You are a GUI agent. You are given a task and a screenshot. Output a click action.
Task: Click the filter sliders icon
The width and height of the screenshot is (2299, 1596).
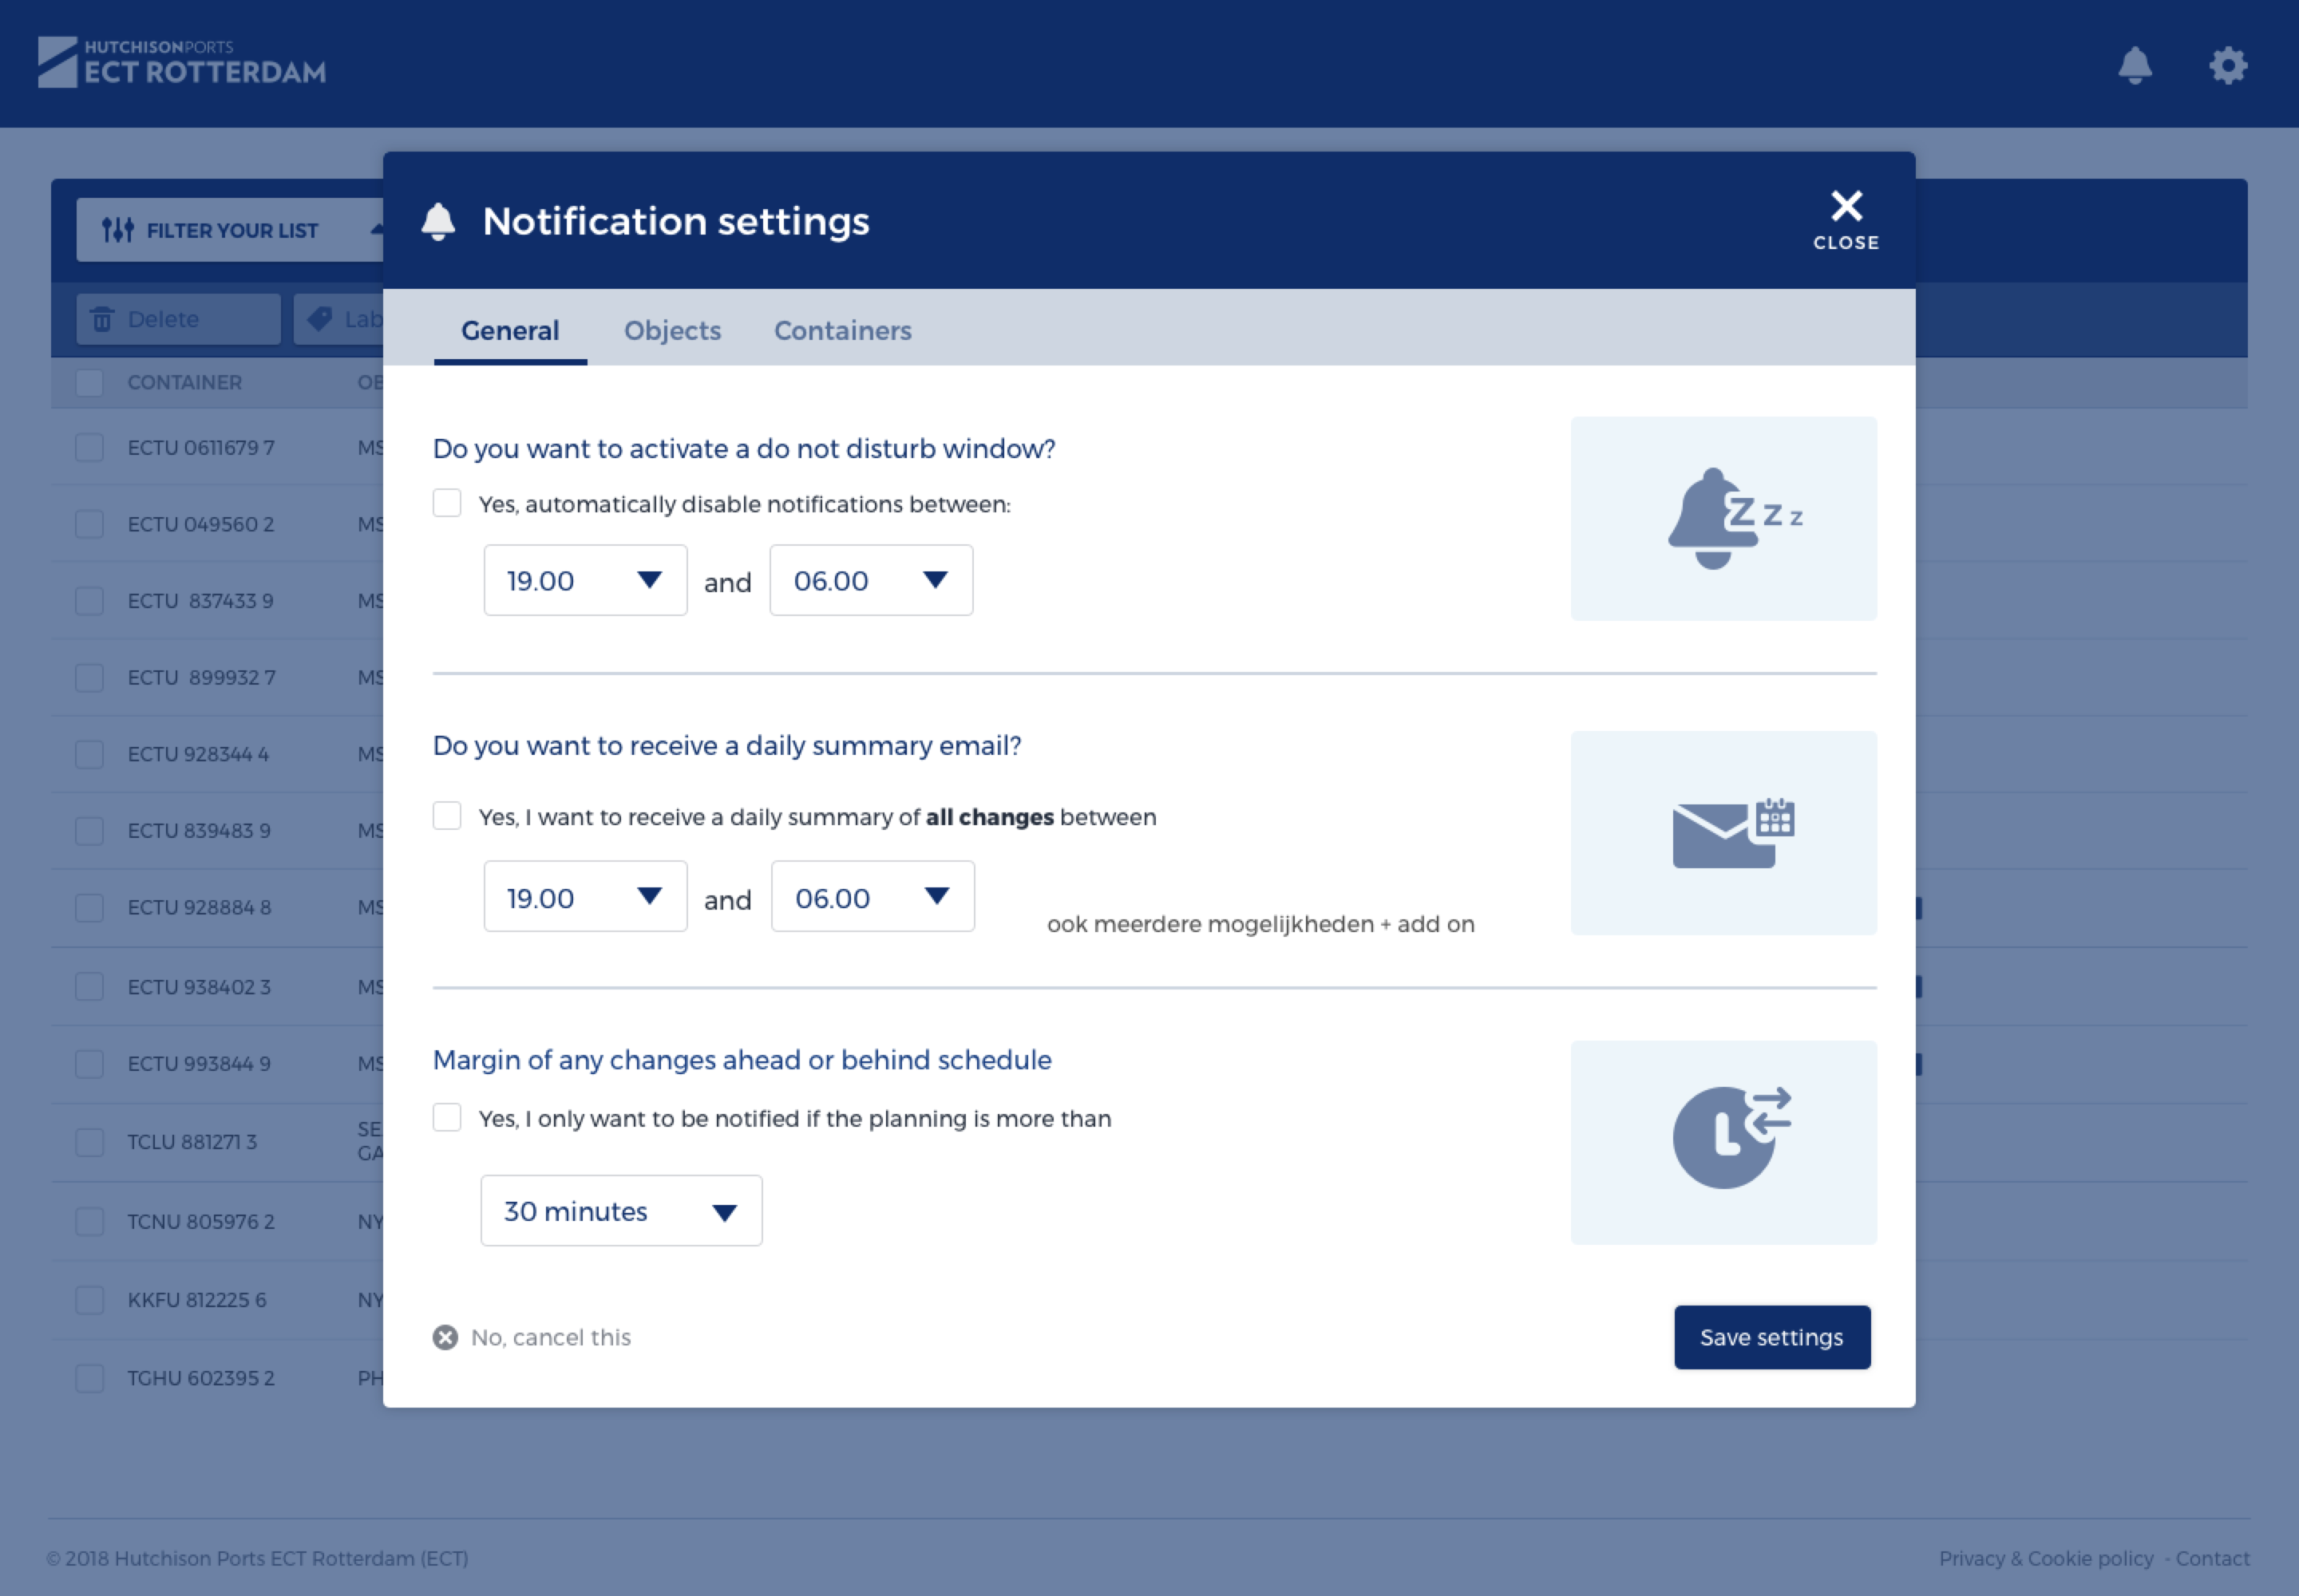(x=117, y=230)
